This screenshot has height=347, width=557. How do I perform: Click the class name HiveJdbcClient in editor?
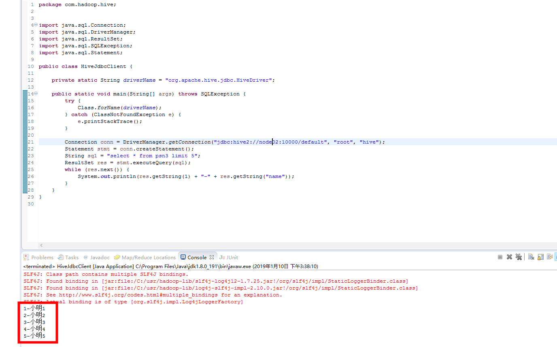tap(103, 66)
